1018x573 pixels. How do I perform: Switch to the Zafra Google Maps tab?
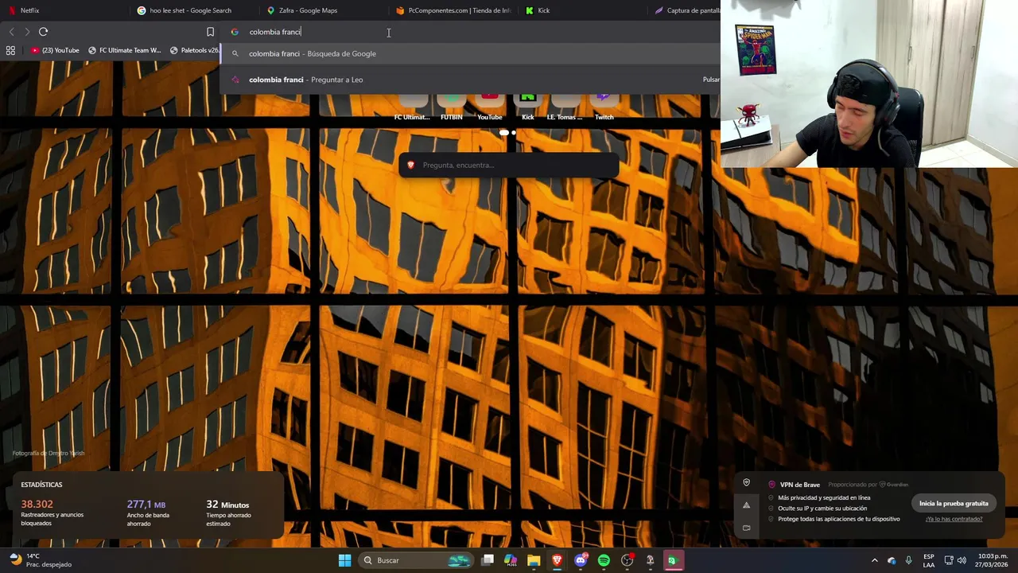click(322, 10)
